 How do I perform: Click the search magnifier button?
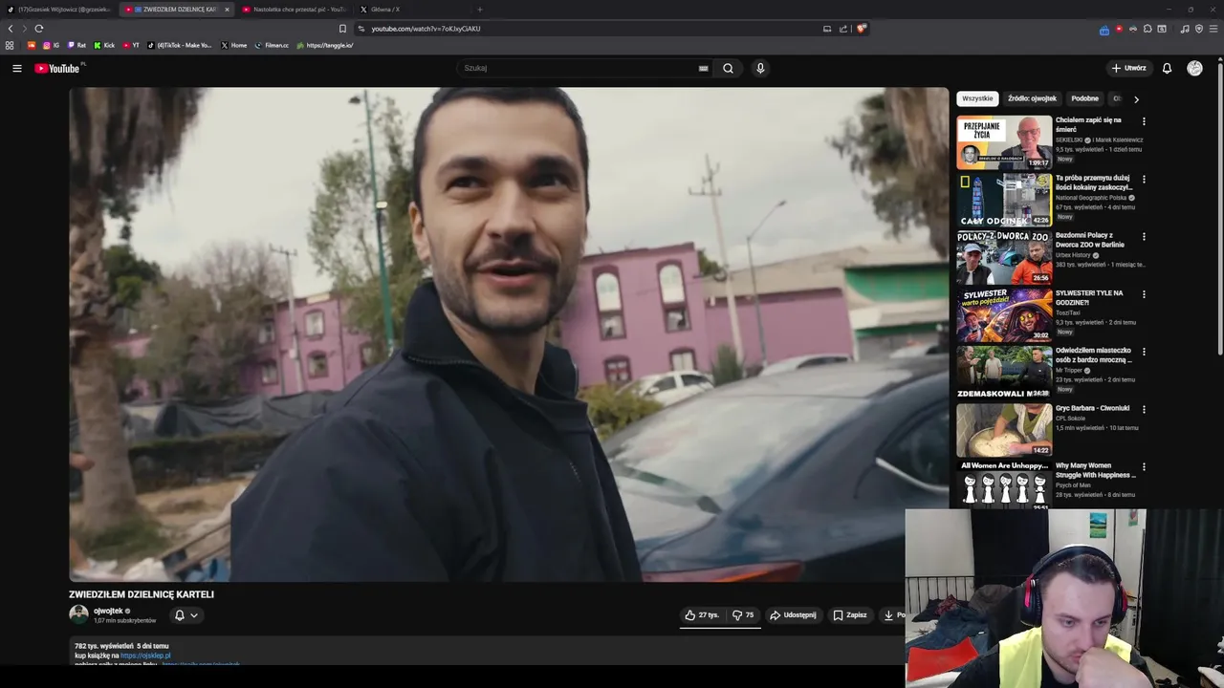click(x=728, y=68)
